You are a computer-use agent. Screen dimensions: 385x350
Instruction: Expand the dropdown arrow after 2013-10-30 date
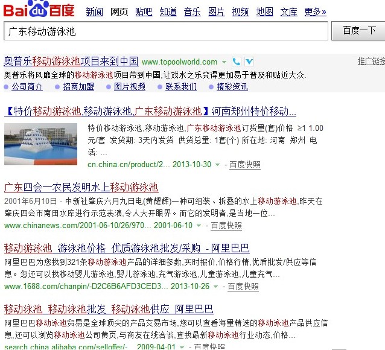tap(218, 165)
